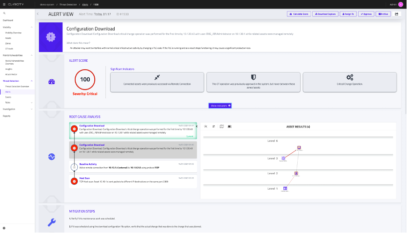Open Assets in the sidebar

click(8, 38)
